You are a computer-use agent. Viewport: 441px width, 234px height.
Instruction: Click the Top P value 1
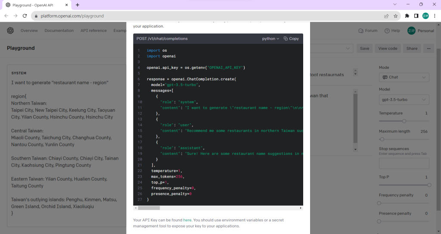[426, 177]
